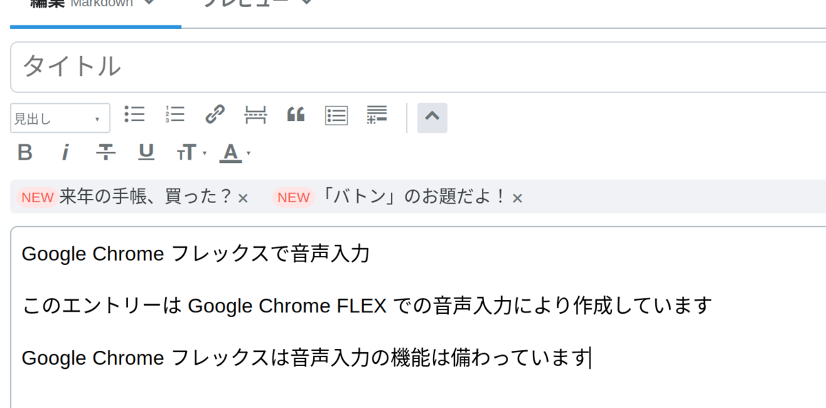
Task: Open the text color dropdown
Action: tap(235, 153)
